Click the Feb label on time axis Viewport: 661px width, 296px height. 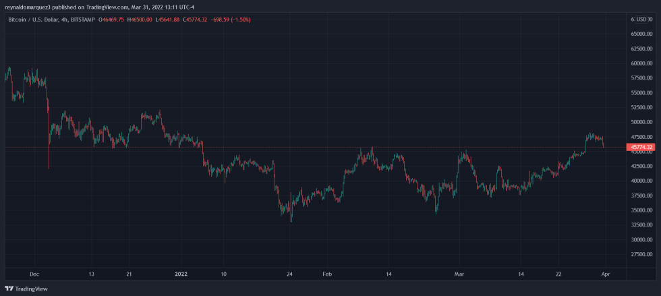328,274
